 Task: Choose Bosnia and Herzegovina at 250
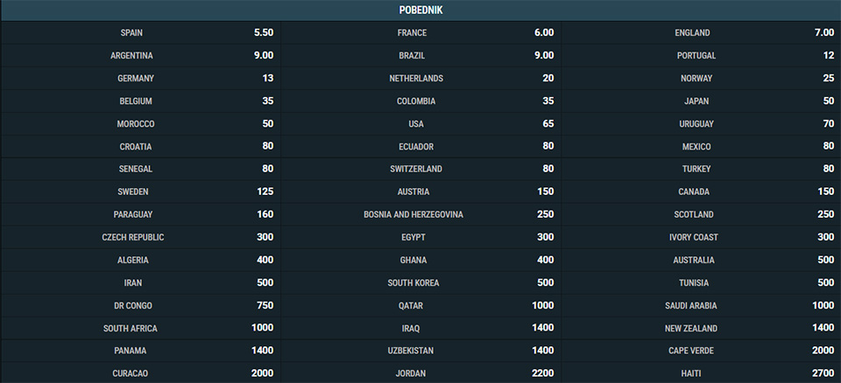tap(421, 214)
